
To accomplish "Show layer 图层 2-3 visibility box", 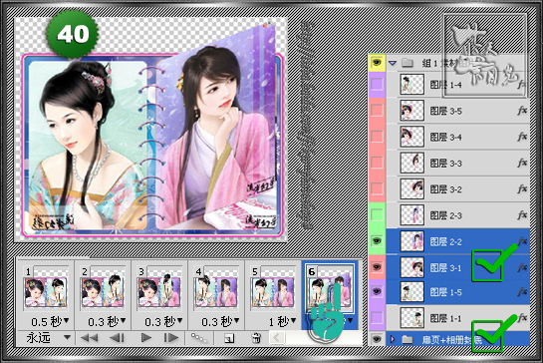I will pyautogui.click(x=377, y=215).
